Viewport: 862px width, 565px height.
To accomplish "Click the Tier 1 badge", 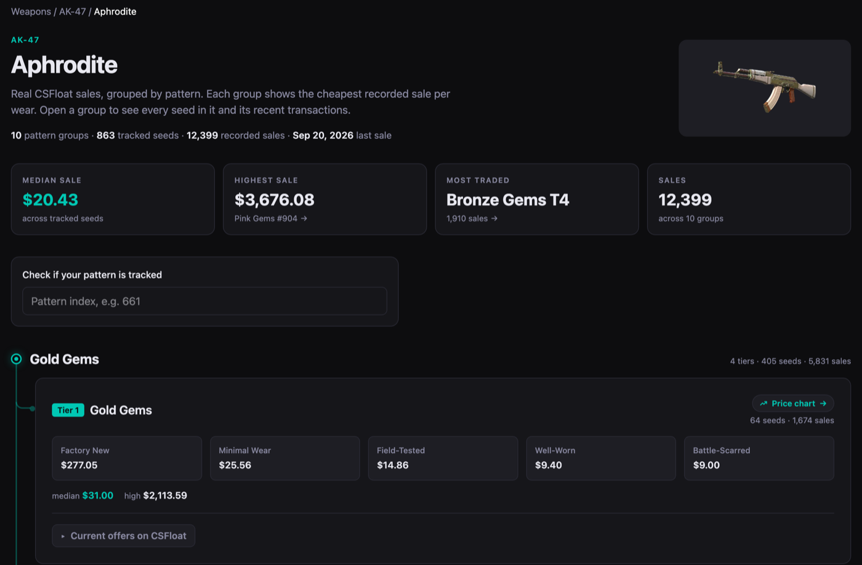I will coord(68,410).
